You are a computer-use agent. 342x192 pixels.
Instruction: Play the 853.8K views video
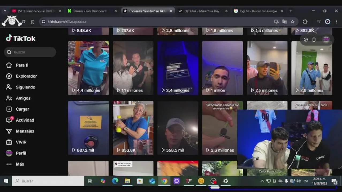coord(133,128)
